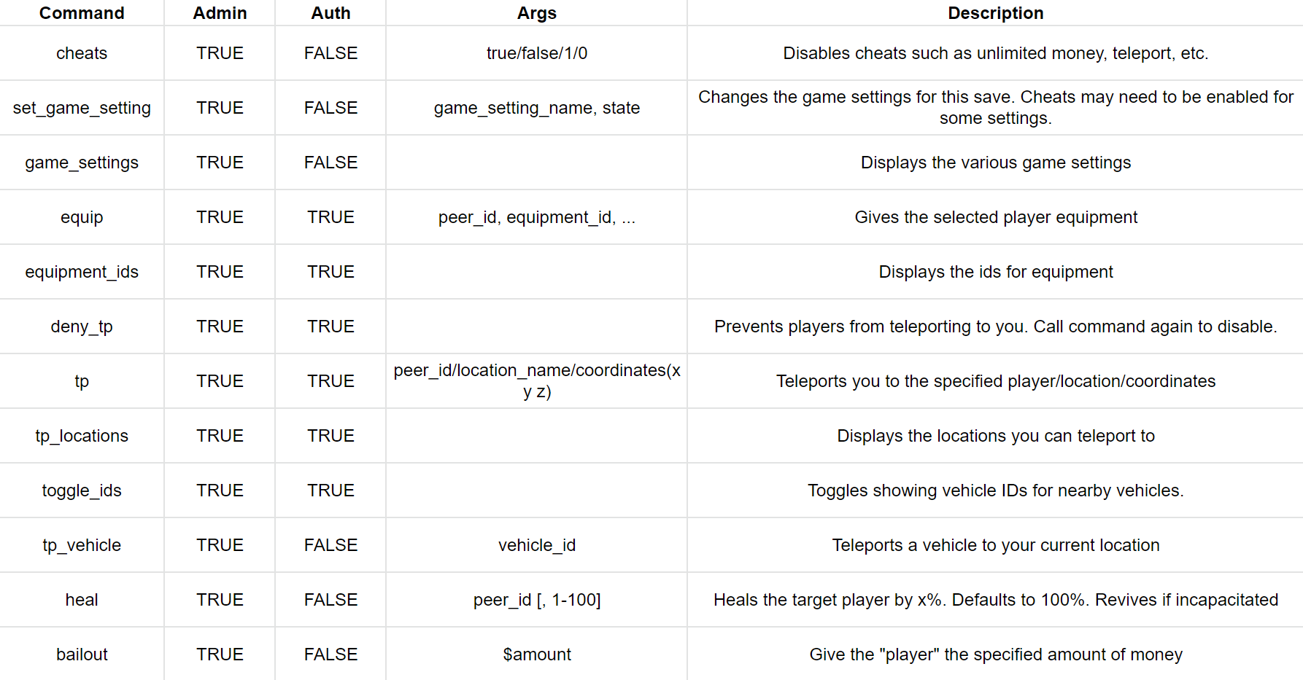Click the 'Teleports a vehicle' description cell
1303x680 pixels.
[995, 545]
